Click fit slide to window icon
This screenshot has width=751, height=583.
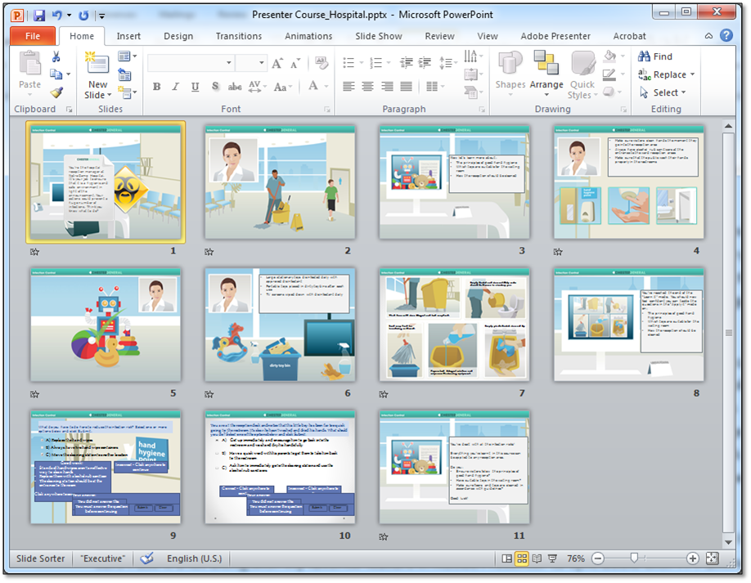click(712, 558)
